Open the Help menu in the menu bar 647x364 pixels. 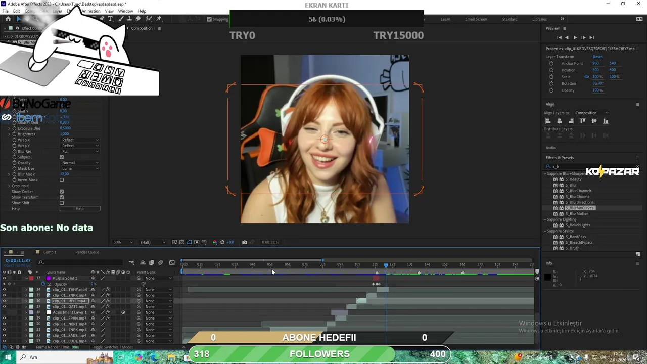tap(142, 11)
